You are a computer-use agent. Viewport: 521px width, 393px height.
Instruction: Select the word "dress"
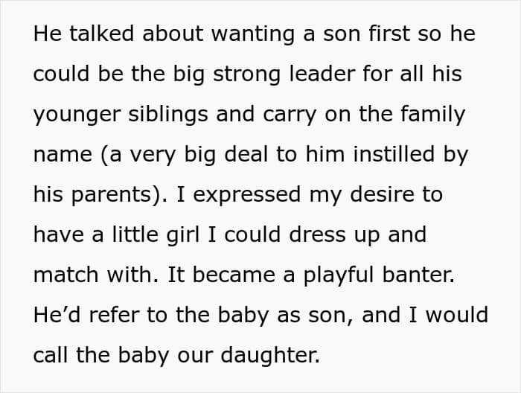click(317, 234)
